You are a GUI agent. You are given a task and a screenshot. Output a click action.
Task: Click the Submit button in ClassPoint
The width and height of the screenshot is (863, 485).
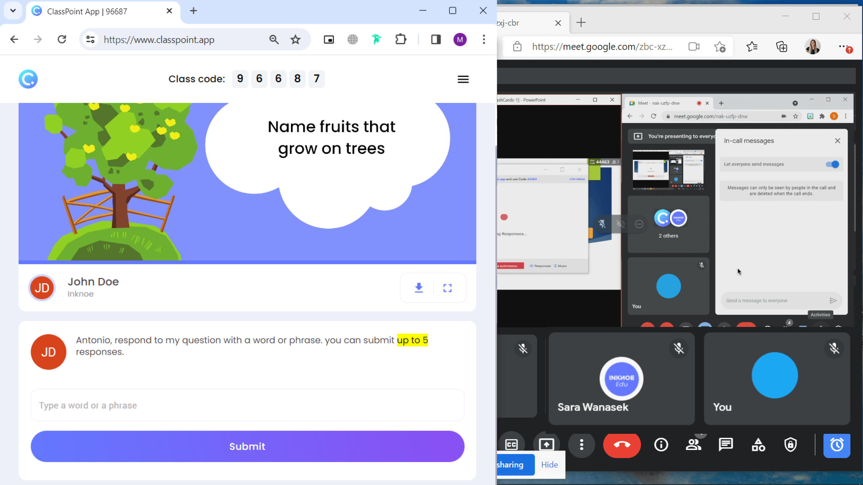pos(247,446)
